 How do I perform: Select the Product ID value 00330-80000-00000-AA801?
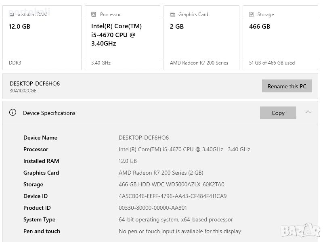153,208
